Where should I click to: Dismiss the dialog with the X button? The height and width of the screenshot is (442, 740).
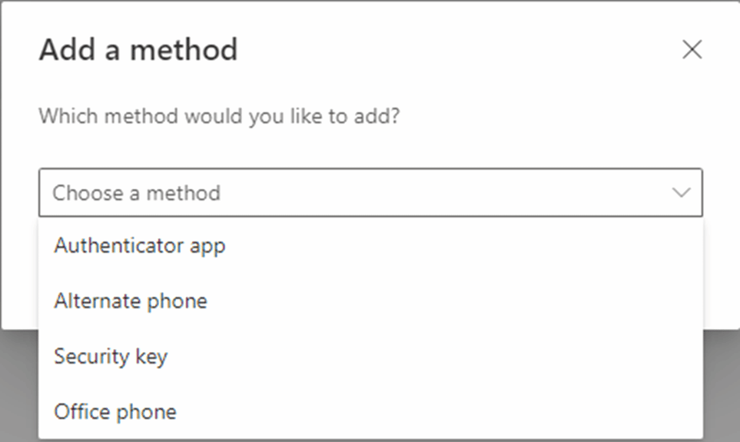pyautogui.click(x=692, y=50)
